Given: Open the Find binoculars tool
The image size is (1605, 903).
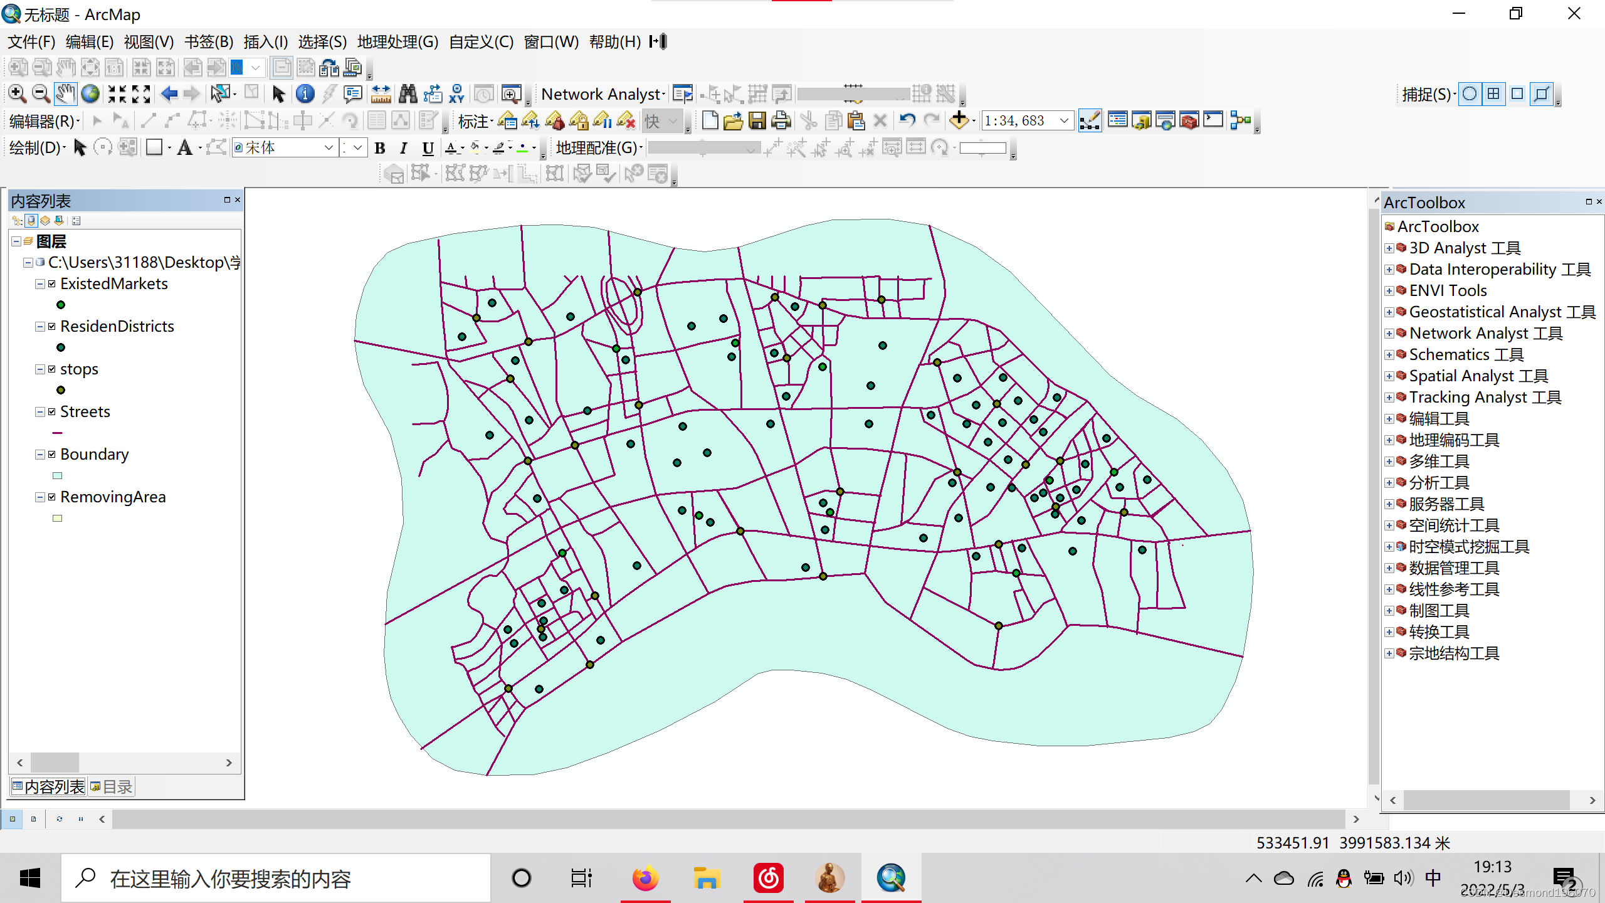Looking at the screenshot, I should [408, 94].
